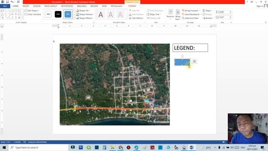Image resolution: width=268 pixels, height=151 pixels.
Task: Expand the Shape Styles gallery more arrow
Action: point(74,18)
